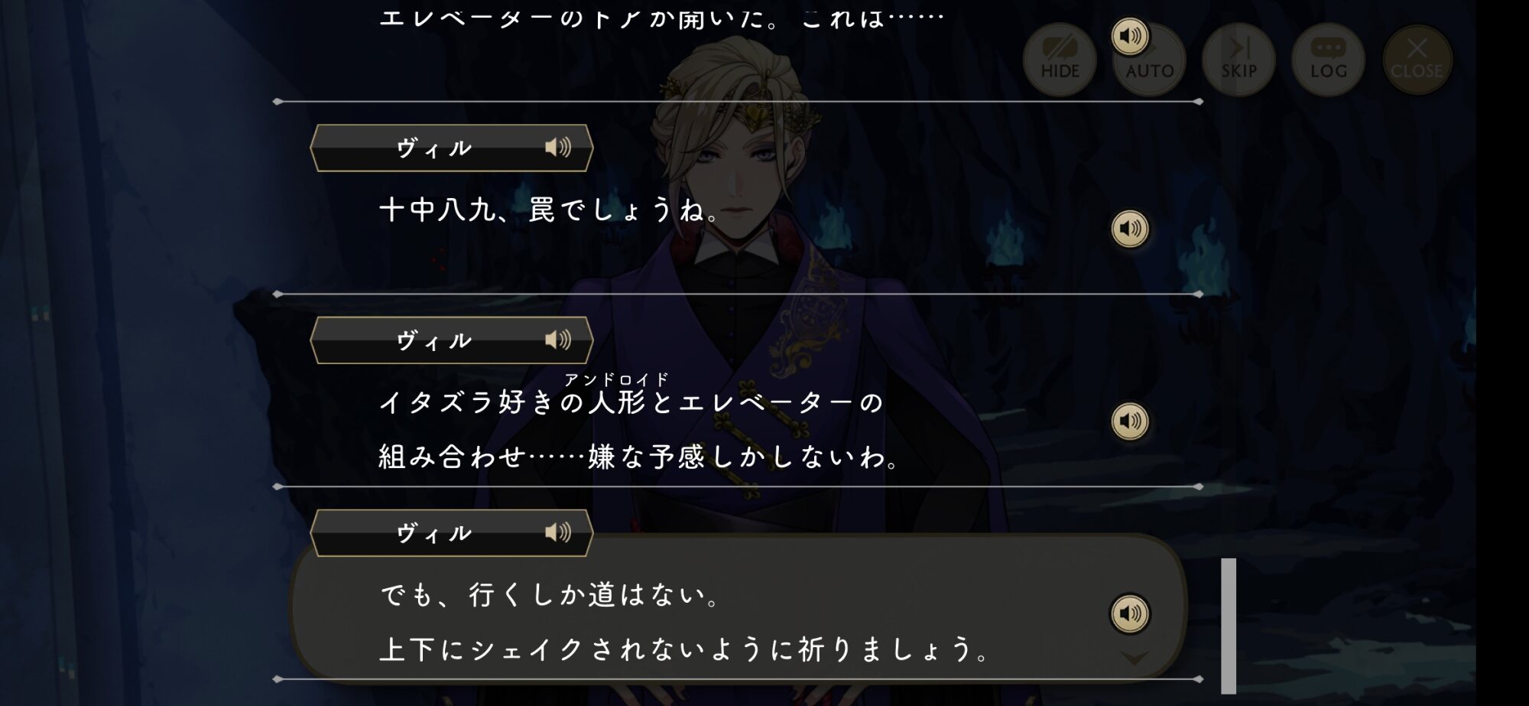Play voice for the top partially visible line
1529x706 pixels.
tap(1129, 36)
